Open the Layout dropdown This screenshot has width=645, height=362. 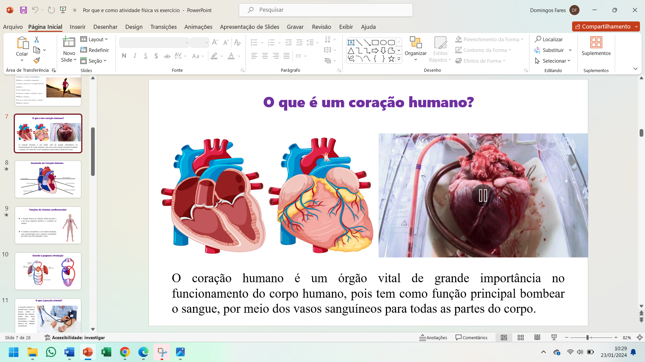pyautogui.click(x=94, y=39)
